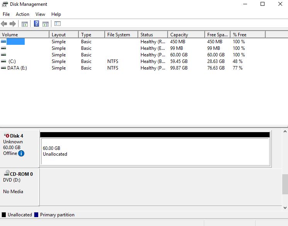
Task: Click the 99.87 GB capacity cell
Action: click(x=179, y=68)
